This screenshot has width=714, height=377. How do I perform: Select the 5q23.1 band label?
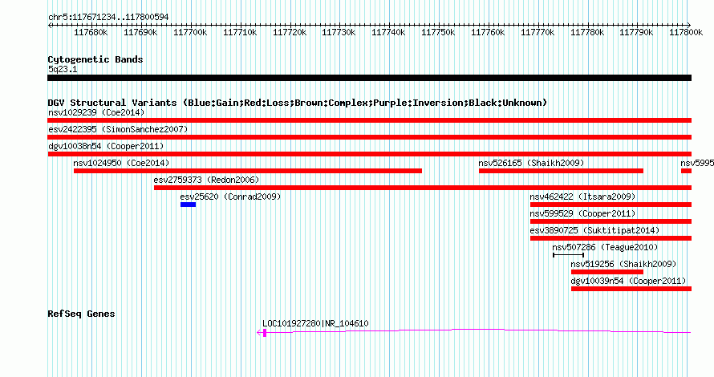tap(63, 69)
